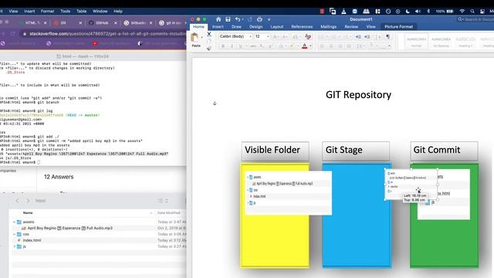Image resolution: width=494 pixels, height=278 pixels.
Task: Click the Wi-Fi icon in menu bar
Action: click(462, 12)
